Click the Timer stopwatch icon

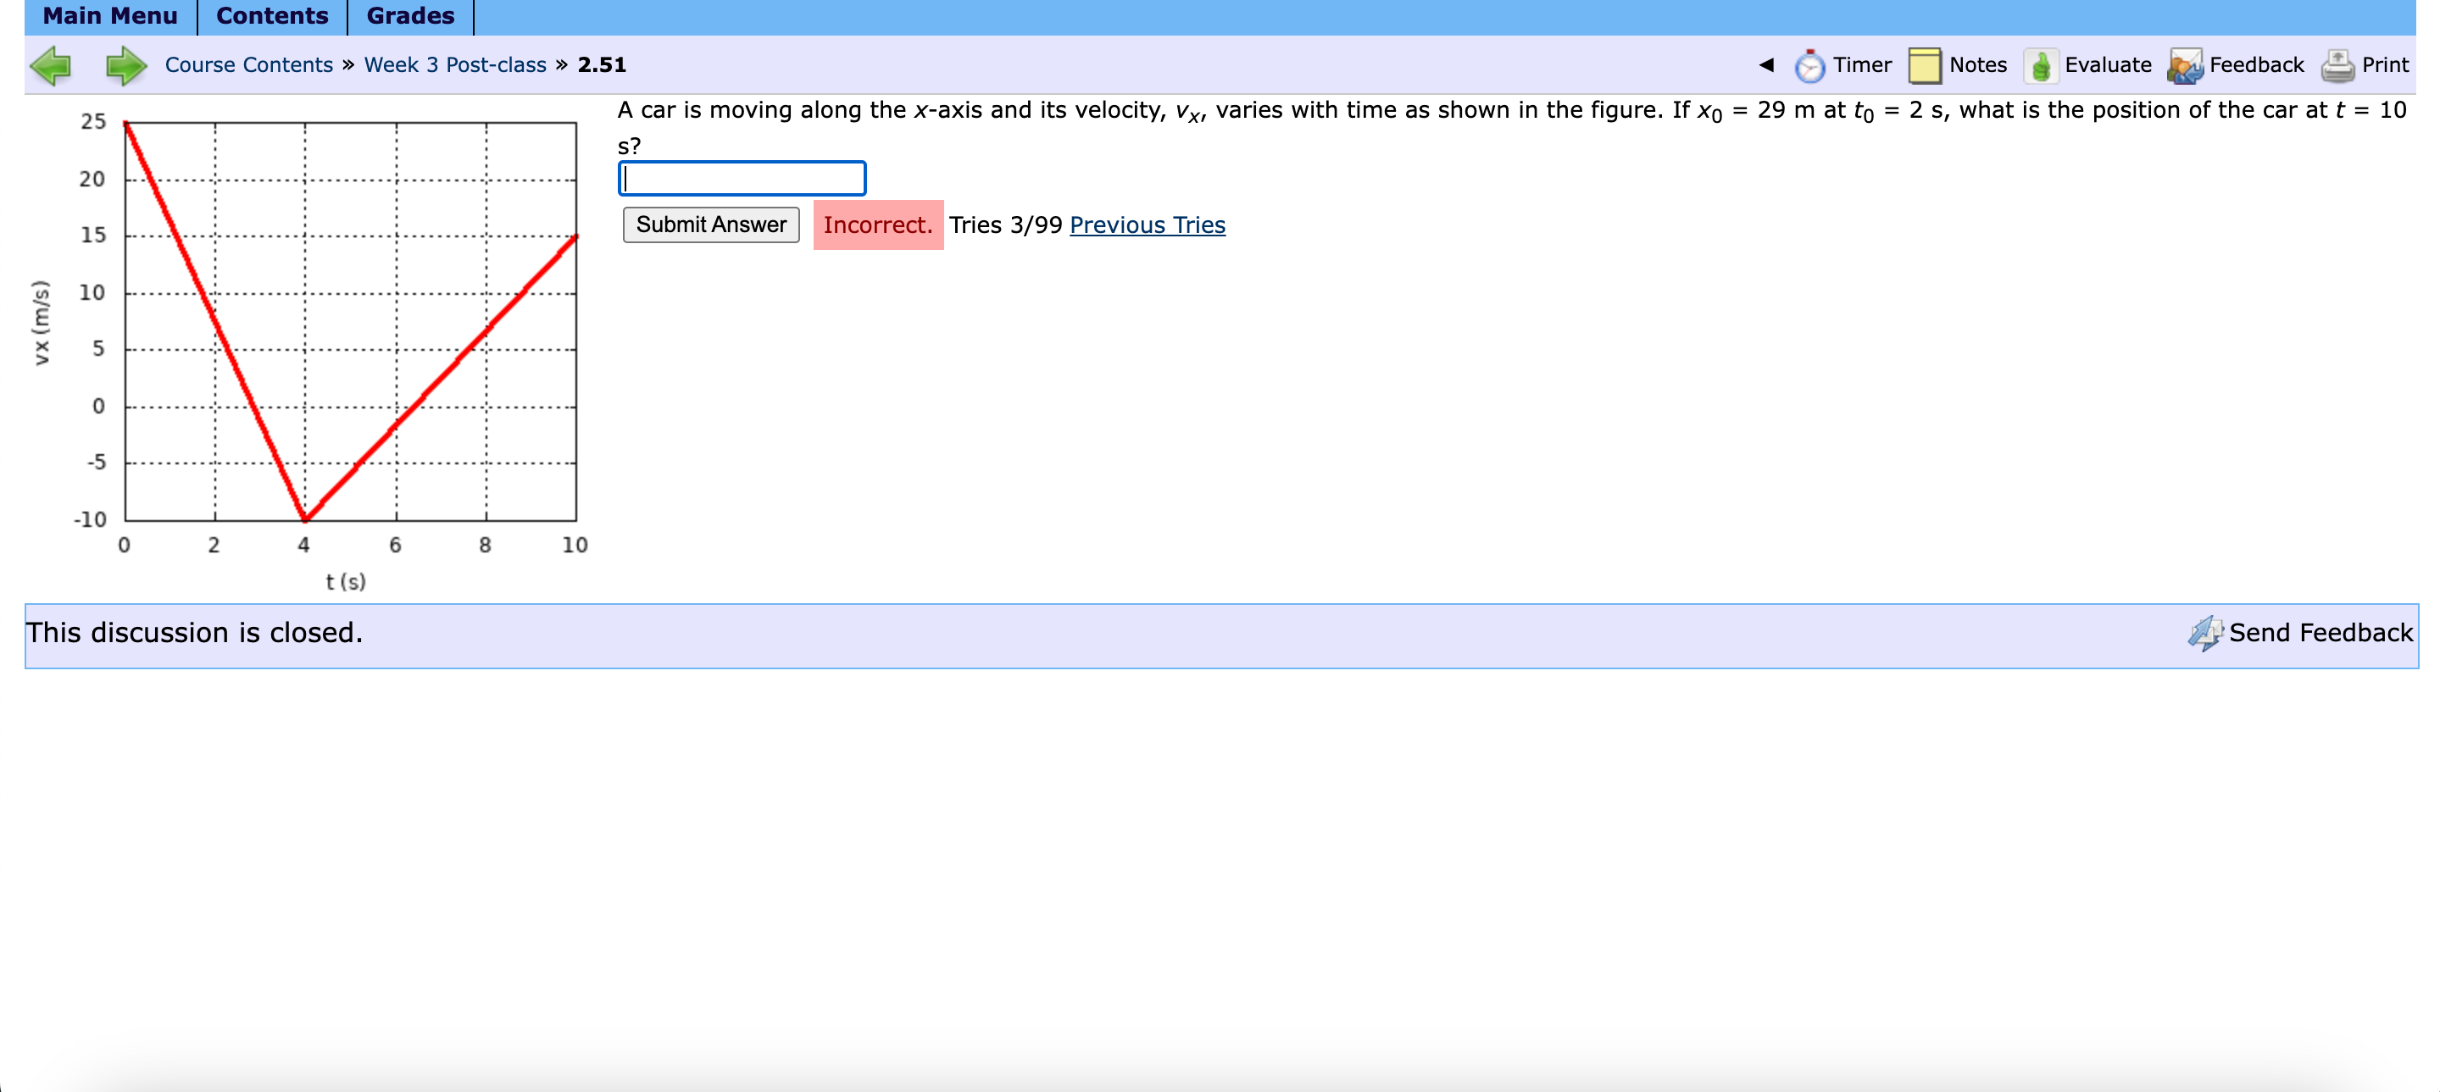(1809, 65)
